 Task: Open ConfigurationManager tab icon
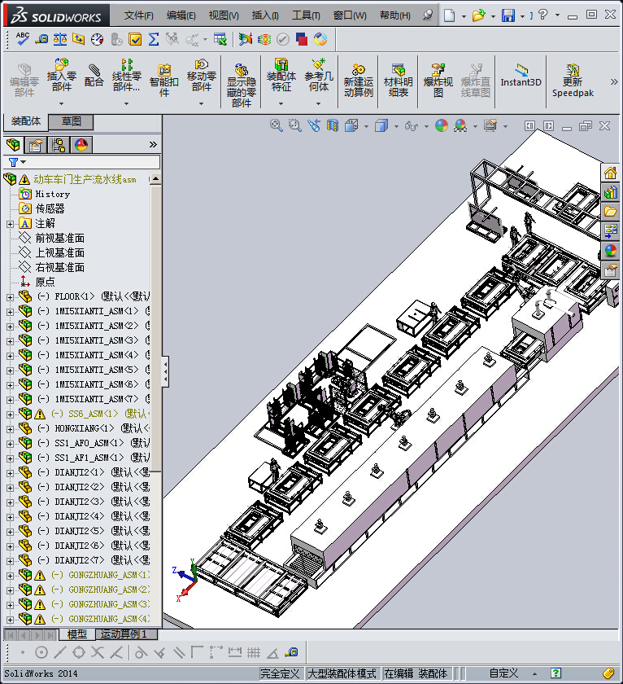(x=59, y=144)
